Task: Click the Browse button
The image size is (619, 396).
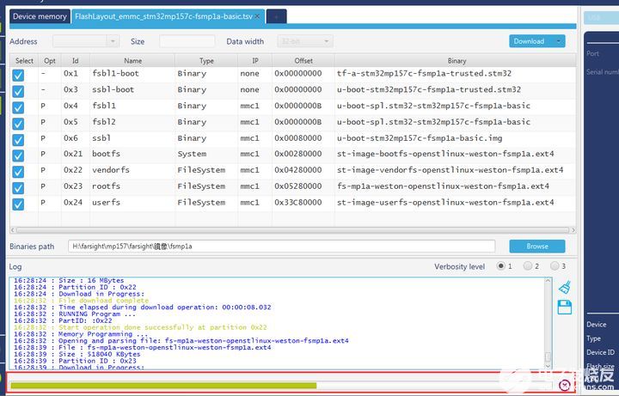Action: (537, 247)
